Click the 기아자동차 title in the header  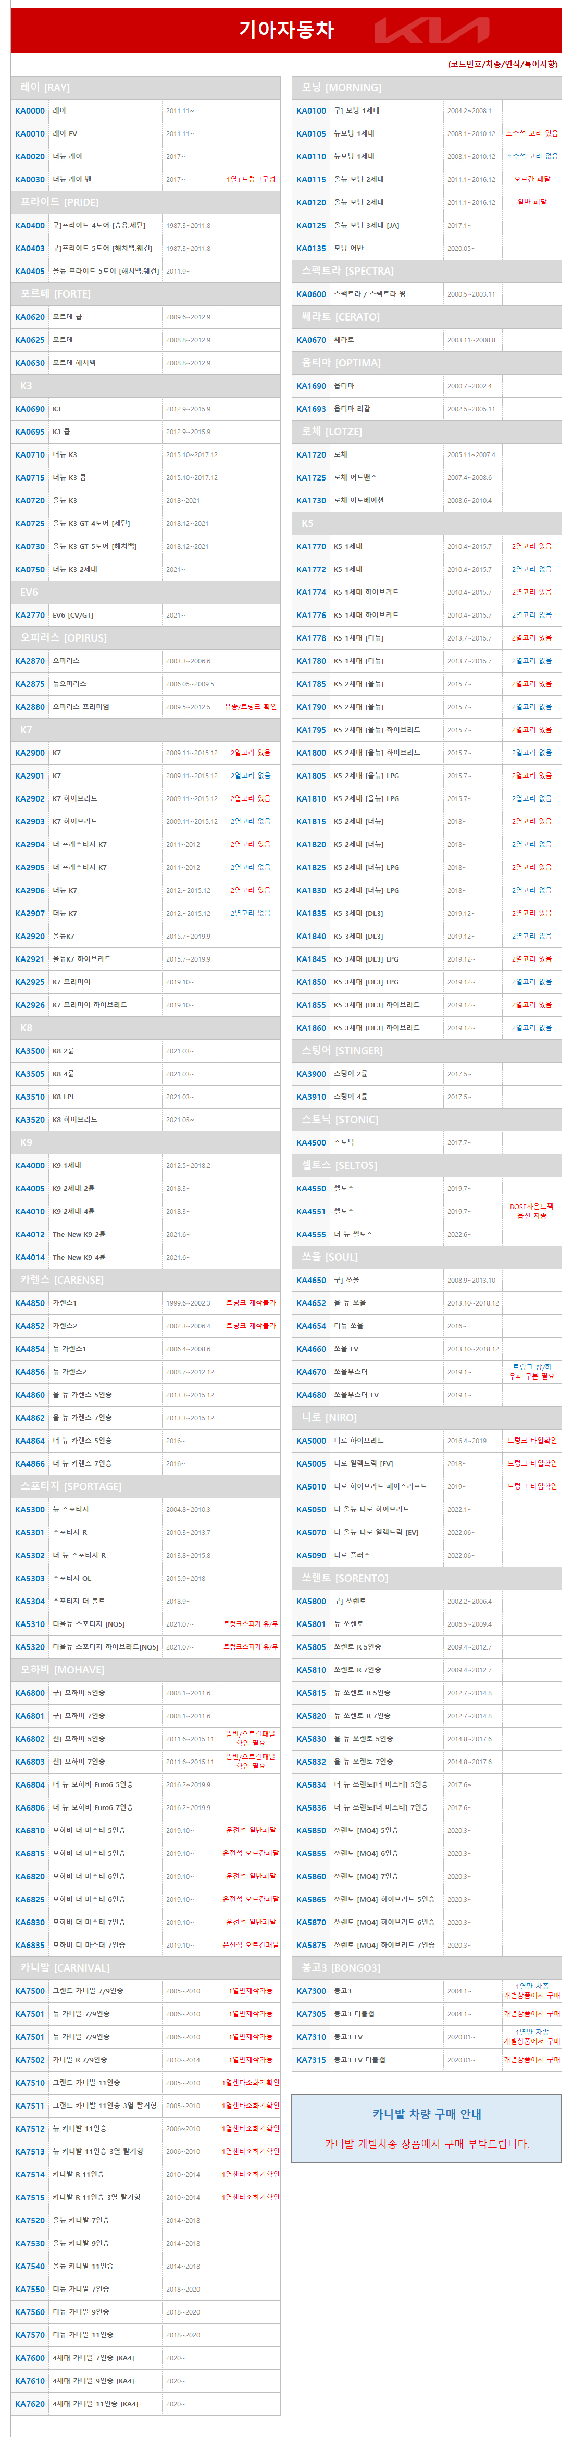tap(285, 30)
